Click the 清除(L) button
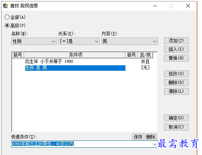Viewport: 202px width, 155px height. [176, 91]
